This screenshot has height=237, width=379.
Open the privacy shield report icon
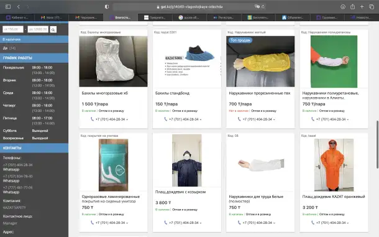[107, 7]
